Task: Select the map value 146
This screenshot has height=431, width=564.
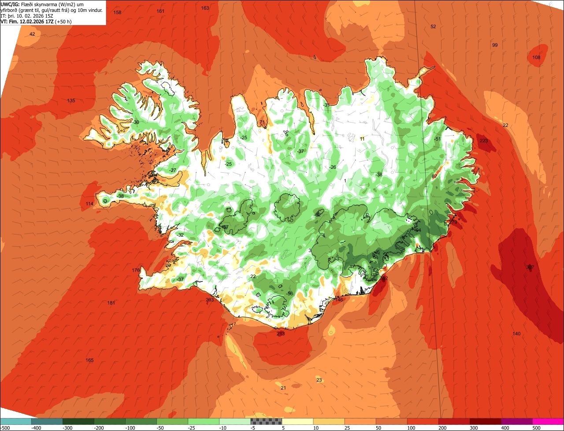Action: click(339, 300)
